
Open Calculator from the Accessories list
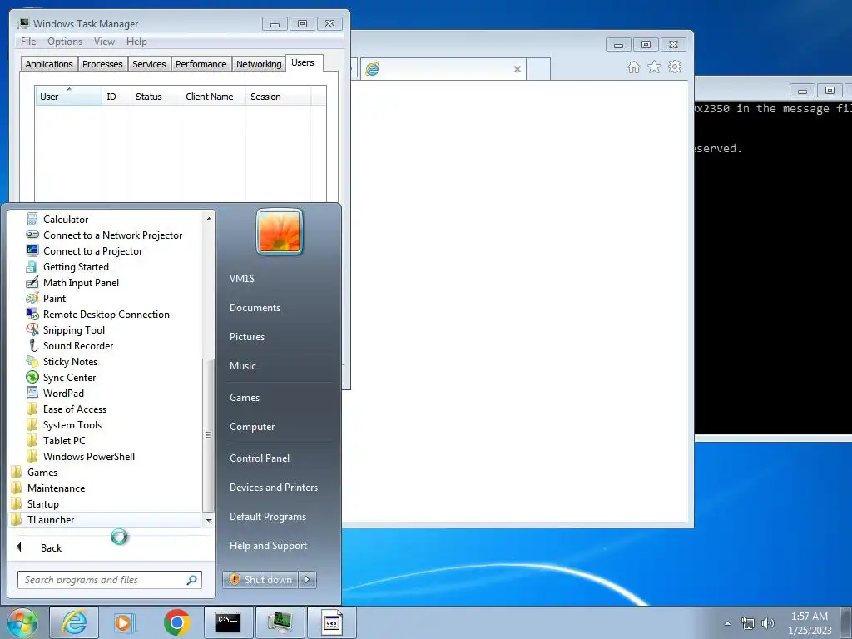click(66, 220)
